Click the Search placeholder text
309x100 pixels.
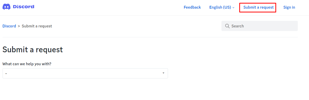coord(237,26)
